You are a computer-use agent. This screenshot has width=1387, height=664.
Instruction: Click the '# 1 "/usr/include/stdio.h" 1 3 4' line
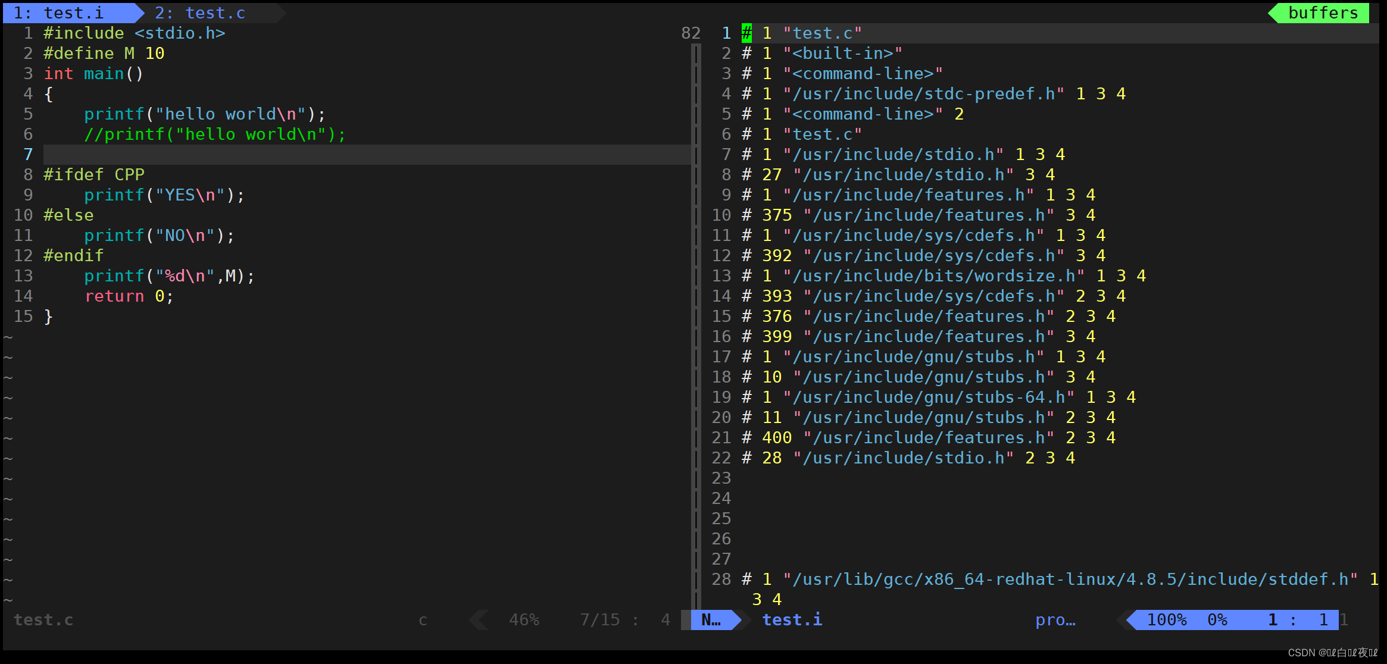904,154
